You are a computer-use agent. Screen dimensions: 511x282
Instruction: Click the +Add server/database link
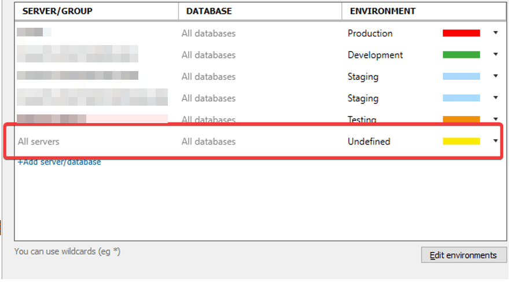tap(59, 162)
